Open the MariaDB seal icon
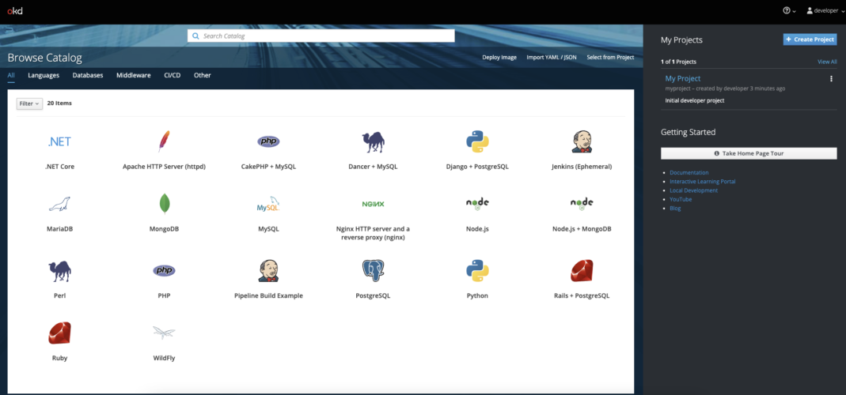Image resolution: width=846 pixels, height=395 pixels. click(x=59, y=204)
